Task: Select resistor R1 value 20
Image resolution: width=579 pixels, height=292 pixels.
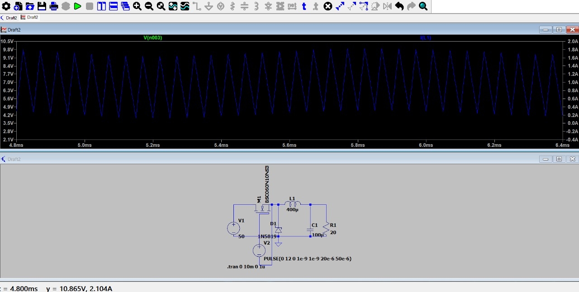Action: 333,232
